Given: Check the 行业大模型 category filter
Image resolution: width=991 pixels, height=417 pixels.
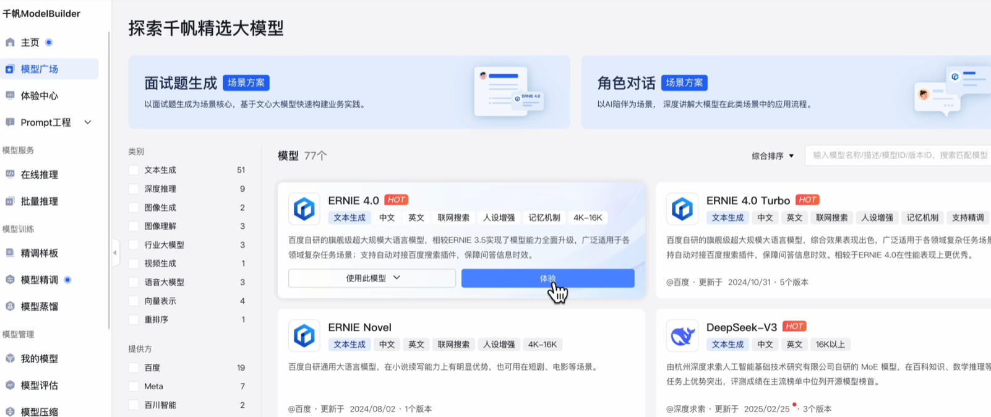Looking at the screenshot, I should [134, 244].
